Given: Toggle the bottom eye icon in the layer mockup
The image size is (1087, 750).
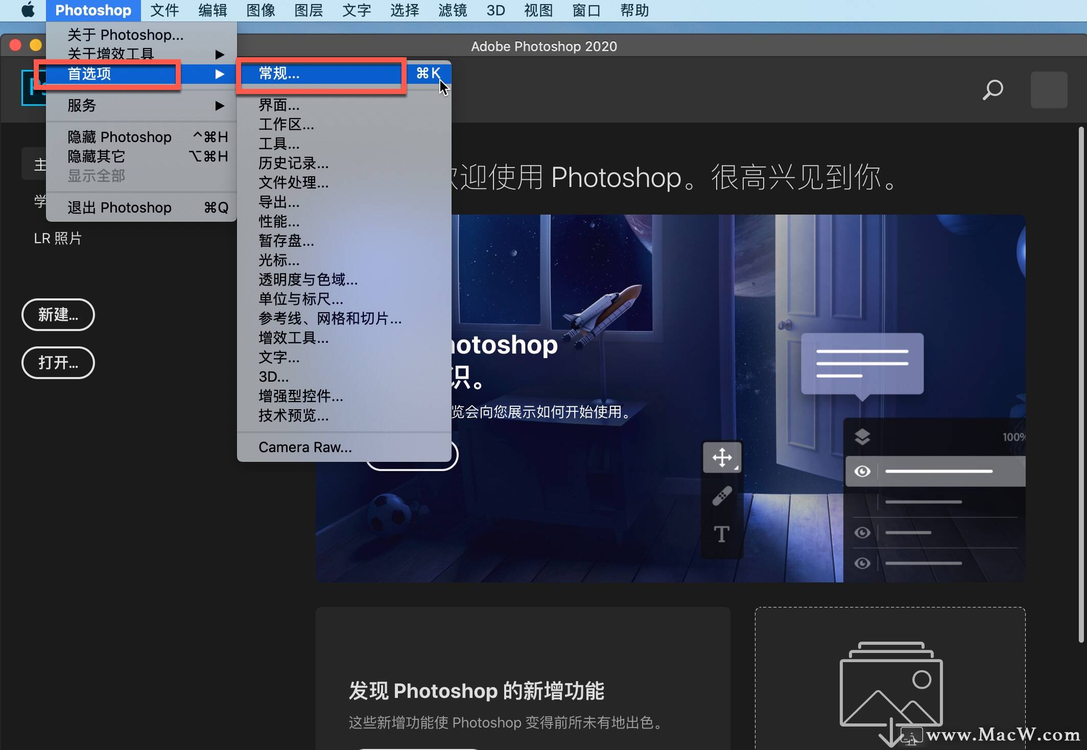Looking at the screenshot, I should [x=862, y=564].
